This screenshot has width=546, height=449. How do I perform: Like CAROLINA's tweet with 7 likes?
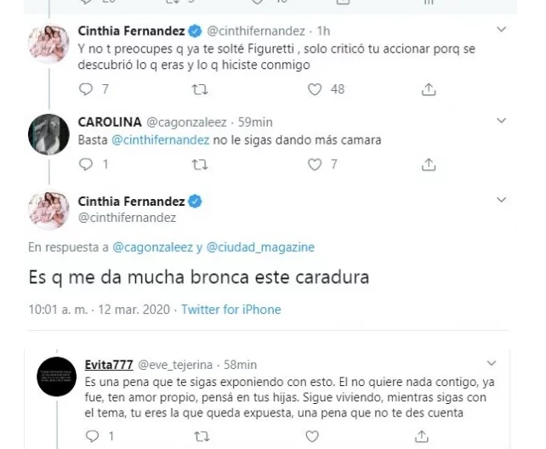[x=316, y=164]
